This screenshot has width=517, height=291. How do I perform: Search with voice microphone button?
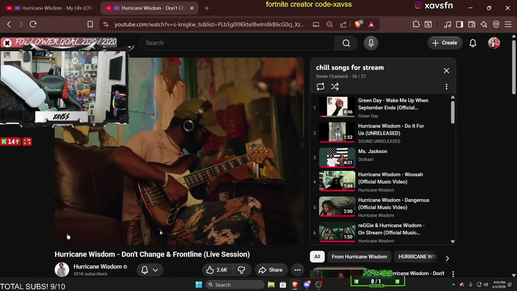371,43
